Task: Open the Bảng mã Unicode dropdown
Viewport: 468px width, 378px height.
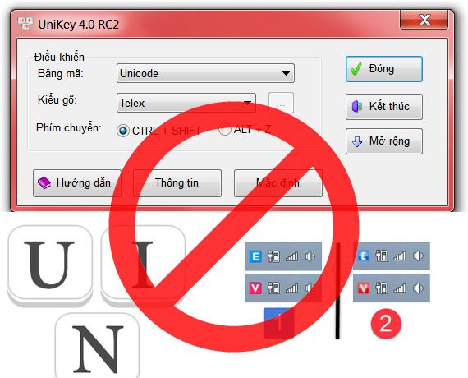Action: 205,73
